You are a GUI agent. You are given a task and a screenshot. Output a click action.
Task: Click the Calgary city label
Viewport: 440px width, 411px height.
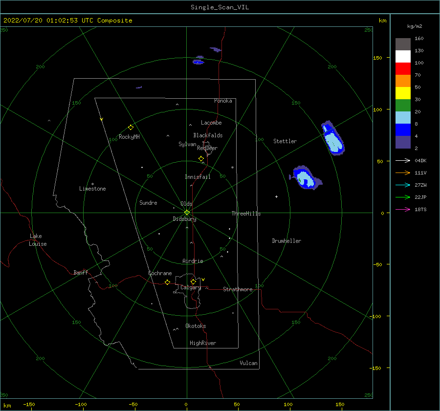point(191,287)
